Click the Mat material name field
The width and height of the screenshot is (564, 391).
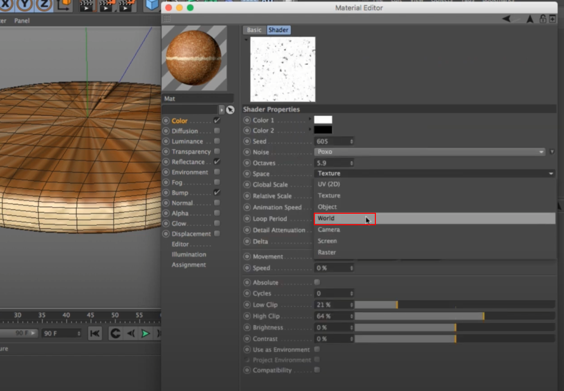pyautogui.click(x=198, y=99)
